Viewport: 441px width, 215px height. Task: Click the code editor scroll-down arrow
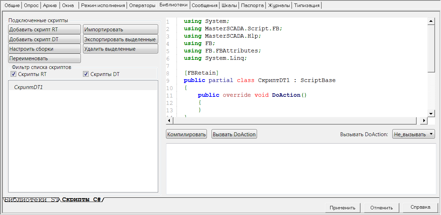[431, 113]
